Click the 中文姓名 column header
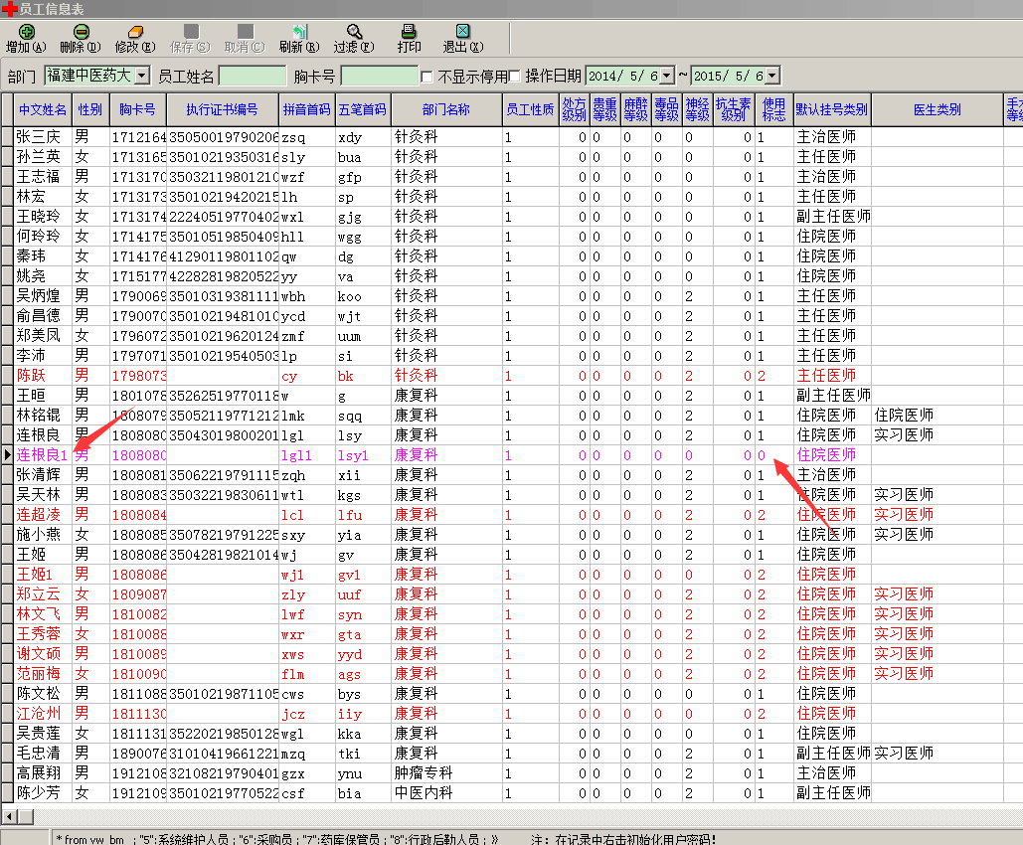Screen dimensions: 1023x845 [x=43, y=109]
